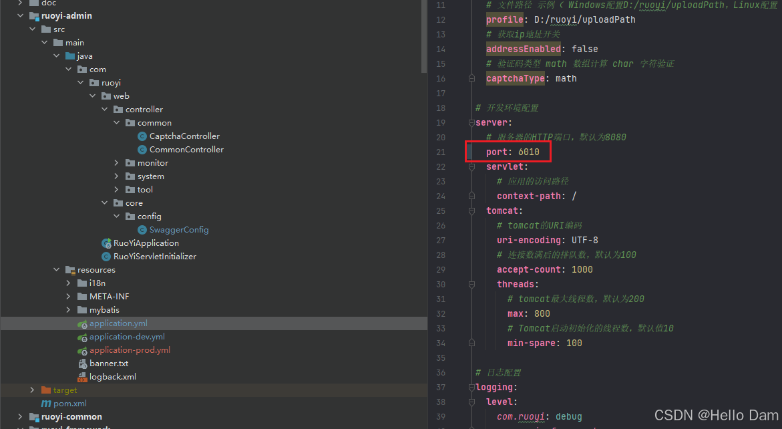
Task: Click the config package folder icon
Action: click(130, 216)
